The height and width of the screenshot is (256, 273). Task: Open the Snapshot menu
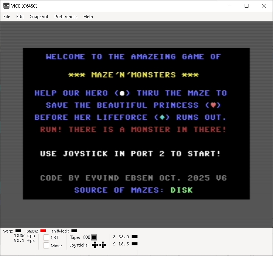pyautogui.click(x=39, y=17)
